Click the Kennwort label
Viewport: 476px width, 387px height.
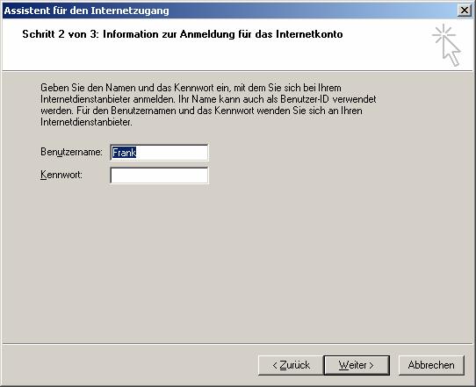click(61, 175)
